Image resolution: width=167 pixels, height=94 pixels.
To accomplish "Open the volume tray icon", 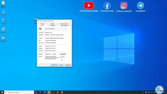I will [152, 92].
